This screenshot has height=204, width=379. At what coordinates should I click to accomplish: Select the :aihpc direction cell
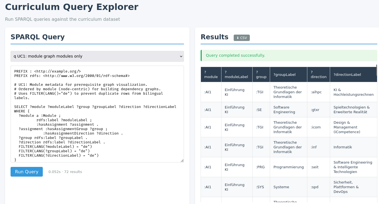point(319,92)
